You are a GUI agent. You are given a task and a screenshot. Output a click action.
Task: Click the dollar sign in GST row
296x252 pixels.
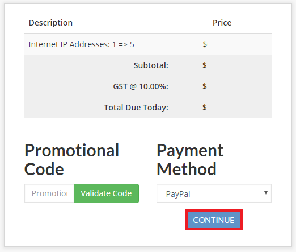(x=205, y=86)
